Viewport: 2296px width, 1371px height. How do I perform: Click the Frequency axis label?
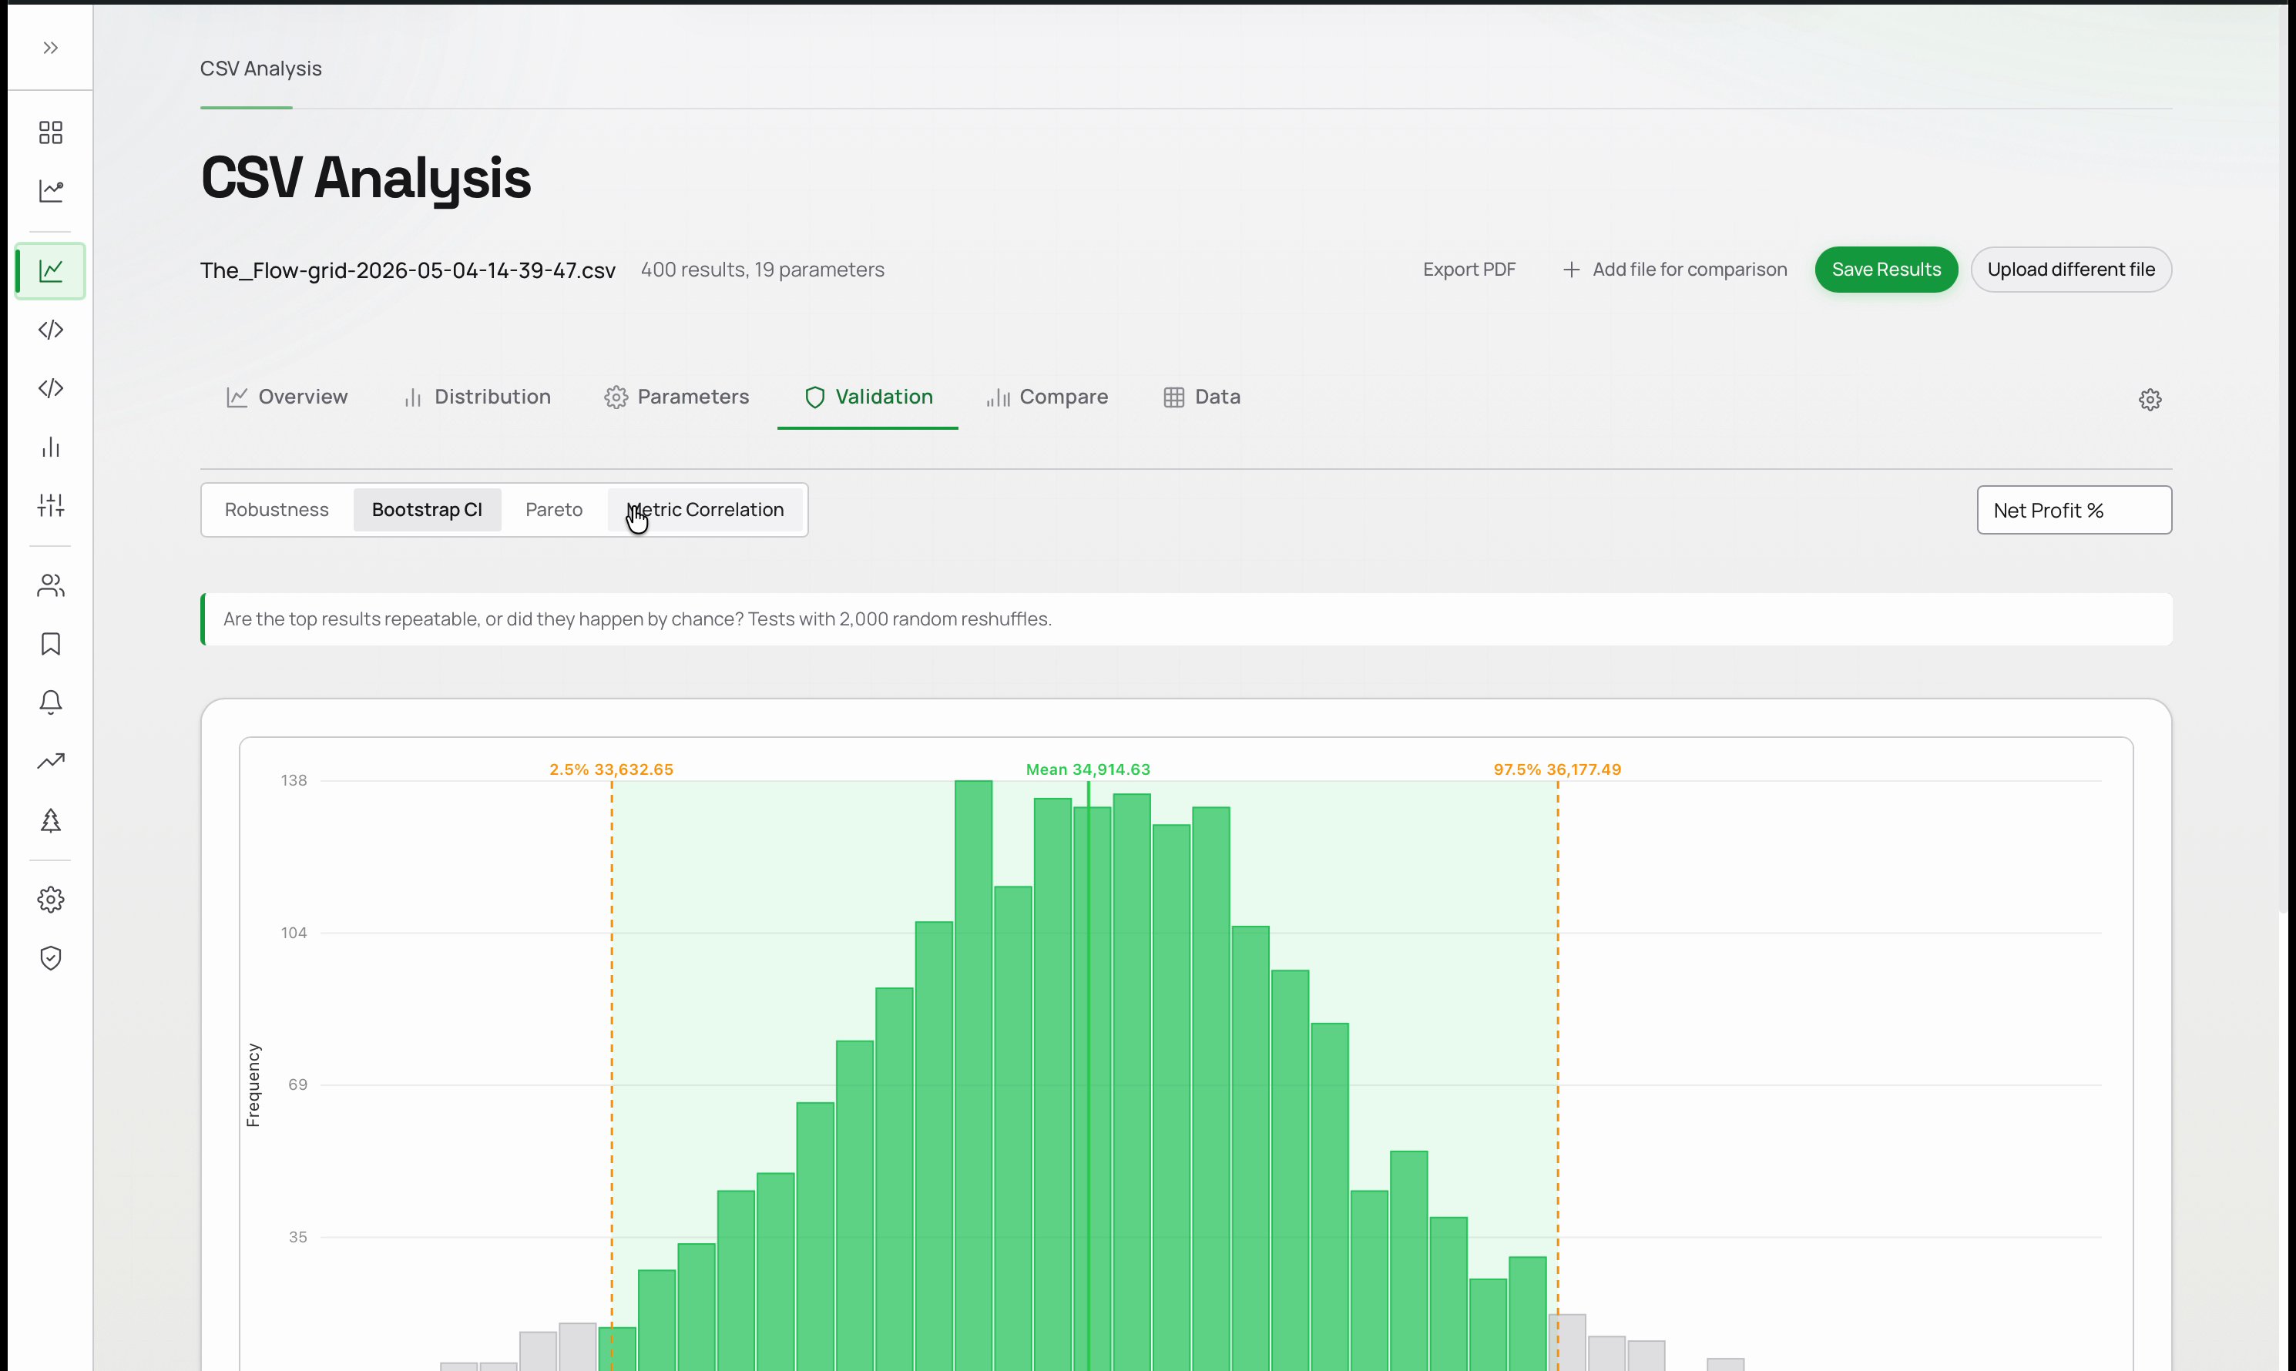(x=253, y=1085)
